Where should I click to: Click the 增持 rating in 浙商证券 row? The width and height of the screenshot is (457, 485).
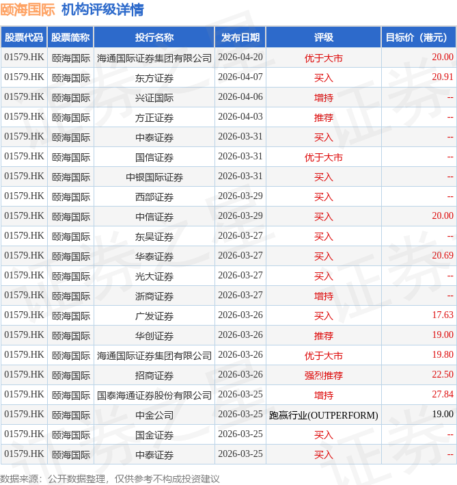324,296
